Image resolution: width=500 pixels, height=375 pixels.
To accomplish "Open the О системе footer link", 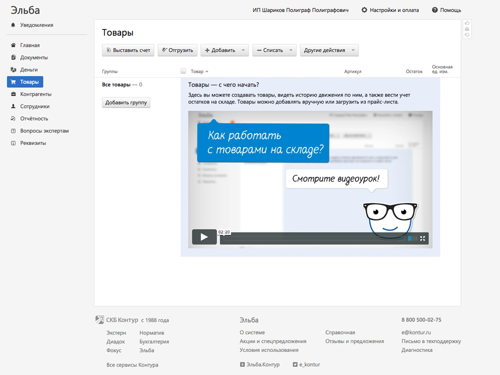I will (x=252, y=332).
